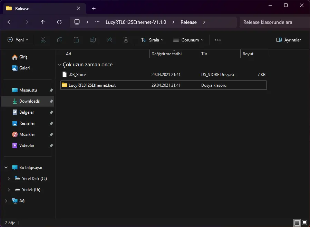Open Downloads in navigation pane

28,101
